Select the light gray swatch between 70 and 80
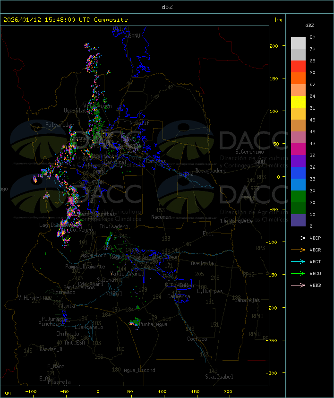 pyautogui.click(x=298, y=43)
